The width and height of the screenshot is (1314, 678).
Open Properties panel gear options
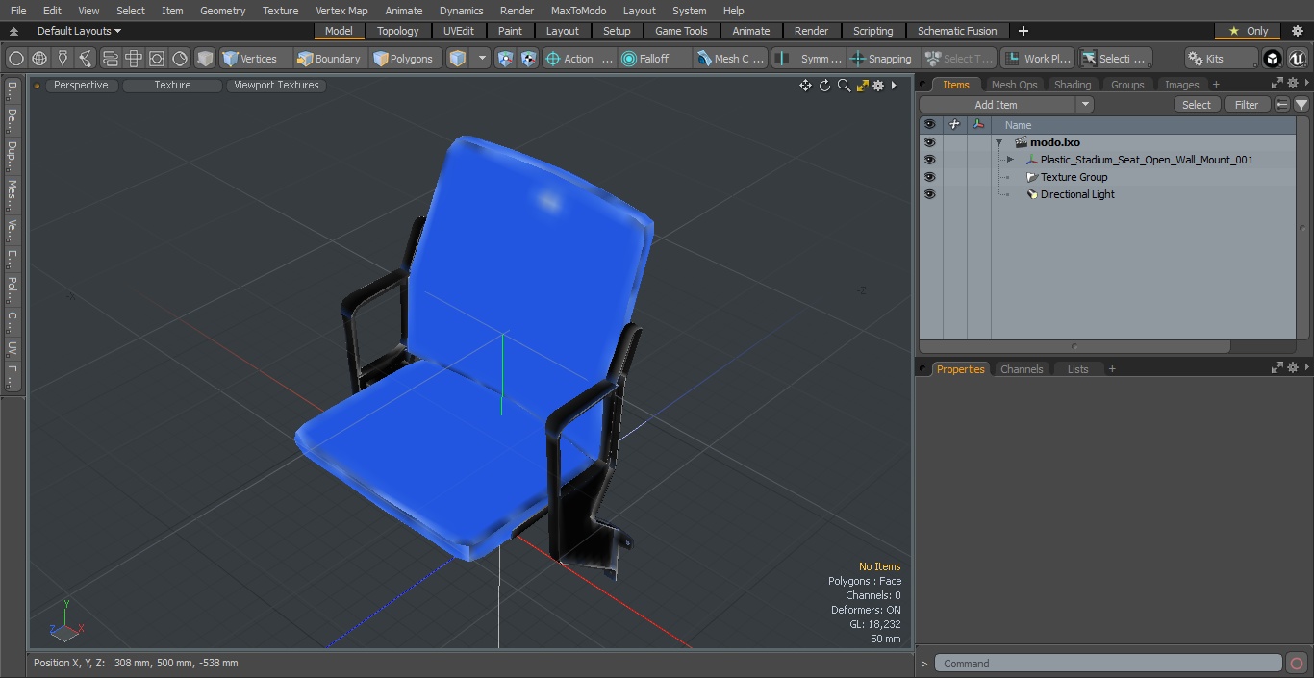1293,368
